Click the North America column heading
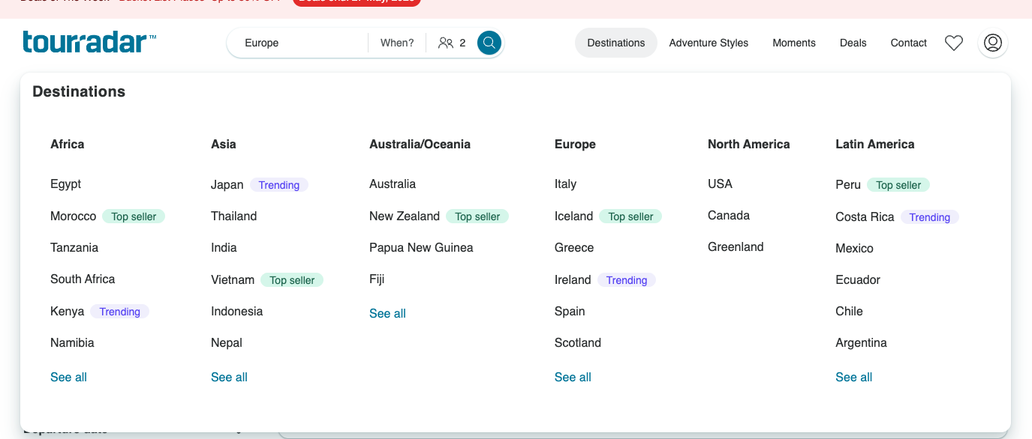 point(748,144)
